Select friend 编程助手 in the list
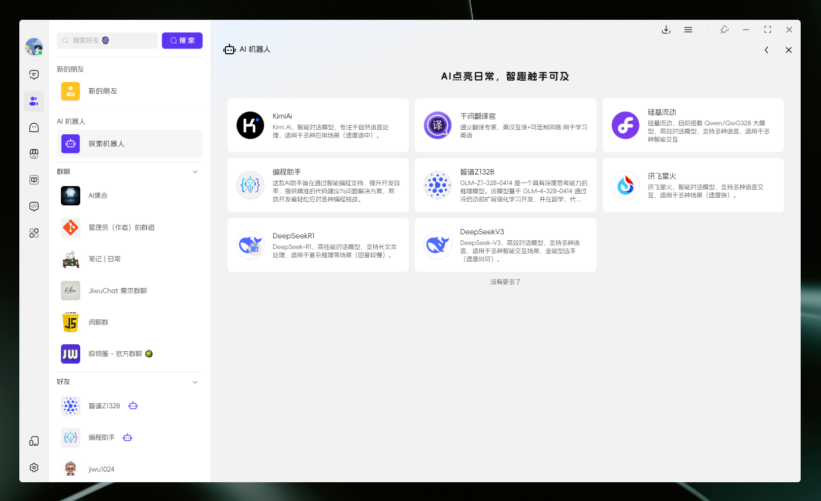The height and width of the screenshot is (501, 821). tap(129, 438)
